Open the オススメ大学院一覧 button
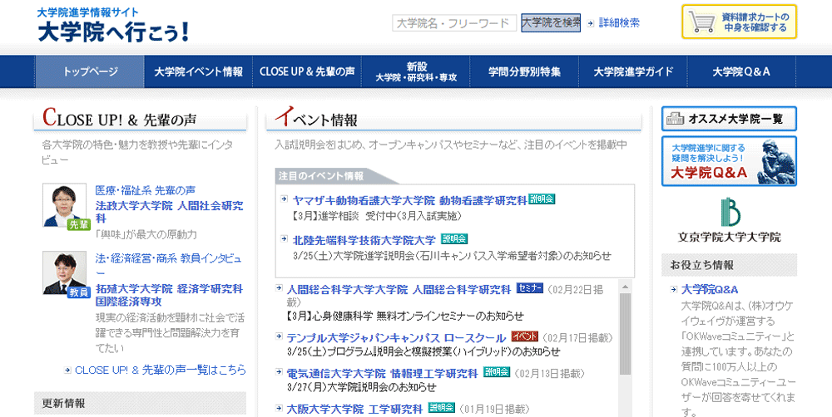Screen dimensions: 832x417 coord(729,119)
